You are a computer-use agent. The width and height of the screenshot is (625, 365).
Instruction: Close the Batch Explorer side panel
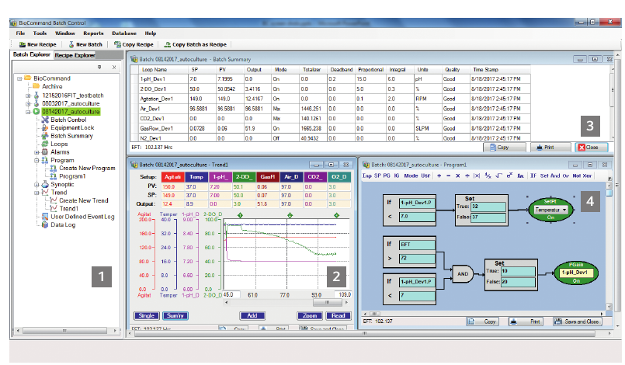[x=114, y=67]
